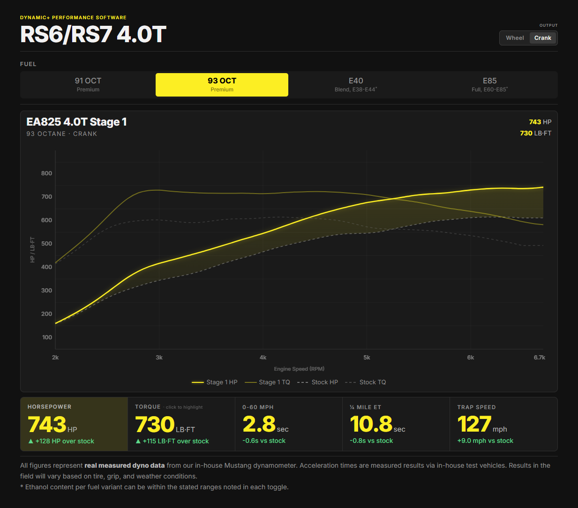This screenshot has height=508, width=578.
Task: Click the 'OUTPUT' label
Action: (x=548, y=25)
